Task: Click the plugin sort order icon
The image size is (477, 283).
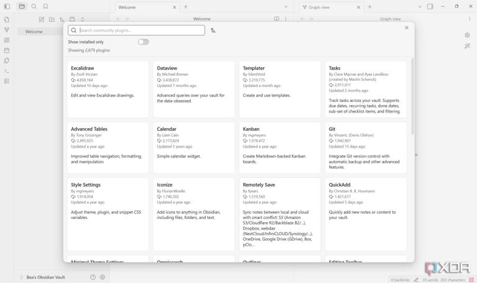Action: click(x=213, y=30)
